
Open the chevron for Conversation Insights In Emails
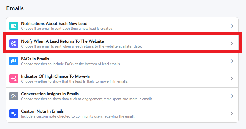pos(232,96)
